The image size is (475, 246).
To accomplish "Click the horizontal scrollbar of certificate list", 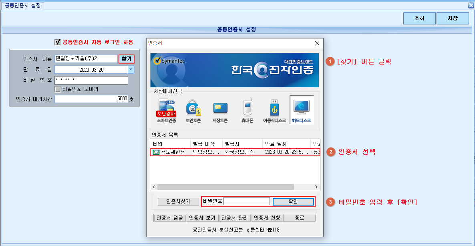I will coord(226,187).
